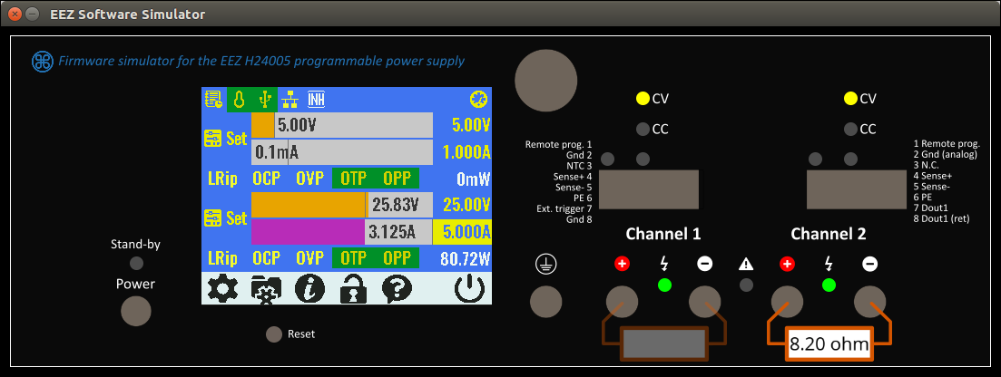
Task: Toggle channel 1 LRip setting
Action: (222, 179)
